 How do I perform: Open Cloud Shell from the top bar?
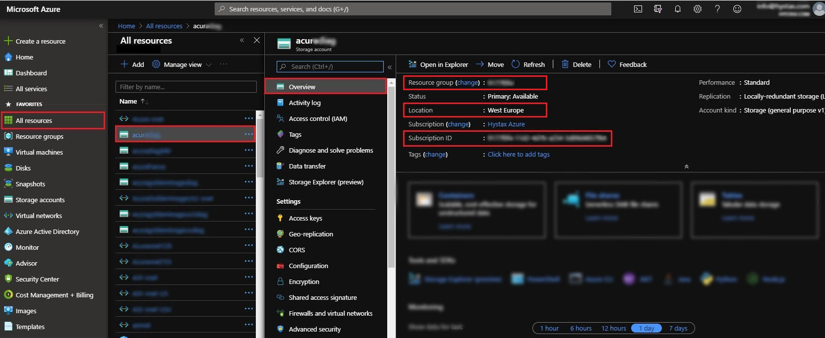pyautogui.click(x=638, y=9)
